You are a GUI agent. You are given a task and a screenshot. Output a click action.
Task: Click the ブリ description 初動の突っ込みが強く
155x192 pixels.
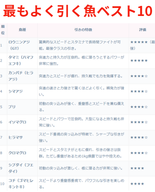(81, 107)
